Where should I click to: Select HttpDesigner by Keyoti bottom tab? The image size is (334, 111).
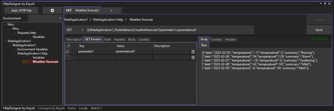(19, 108)
